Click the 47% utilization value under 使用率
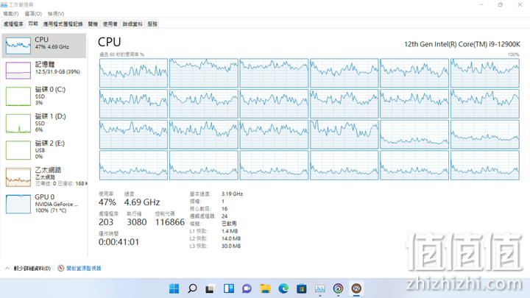The height and width of the screenshot is (298, 530). (107, 202)
